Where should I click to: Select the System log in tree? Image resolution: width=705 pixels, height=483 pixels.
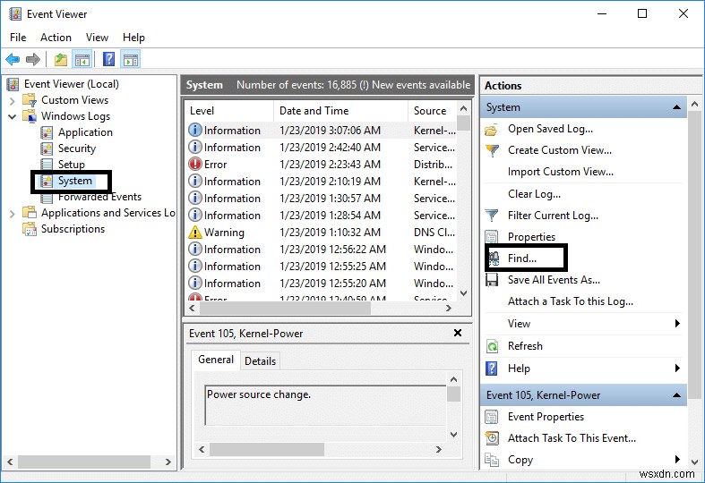(75, 181)
